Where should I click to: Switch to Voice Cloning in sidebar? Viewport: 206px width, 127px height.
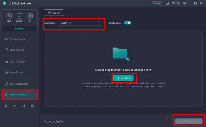(x=20, y=50)
